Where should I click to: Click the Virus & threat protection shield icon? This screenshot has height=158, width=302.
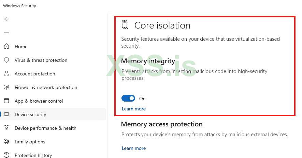(x=6, y=60)
